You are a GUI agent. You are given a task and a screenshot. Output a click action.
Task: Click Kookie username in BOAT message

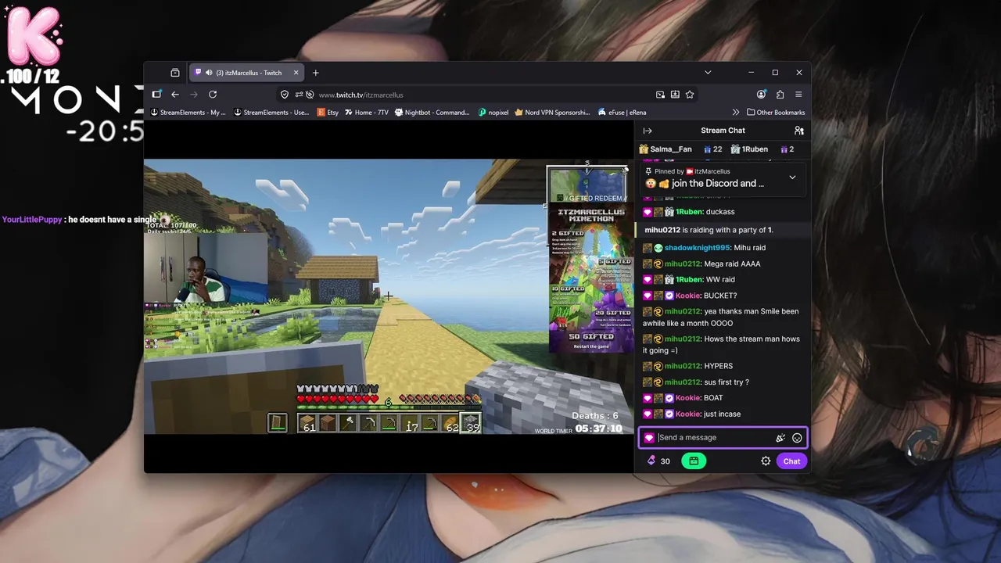688,398
